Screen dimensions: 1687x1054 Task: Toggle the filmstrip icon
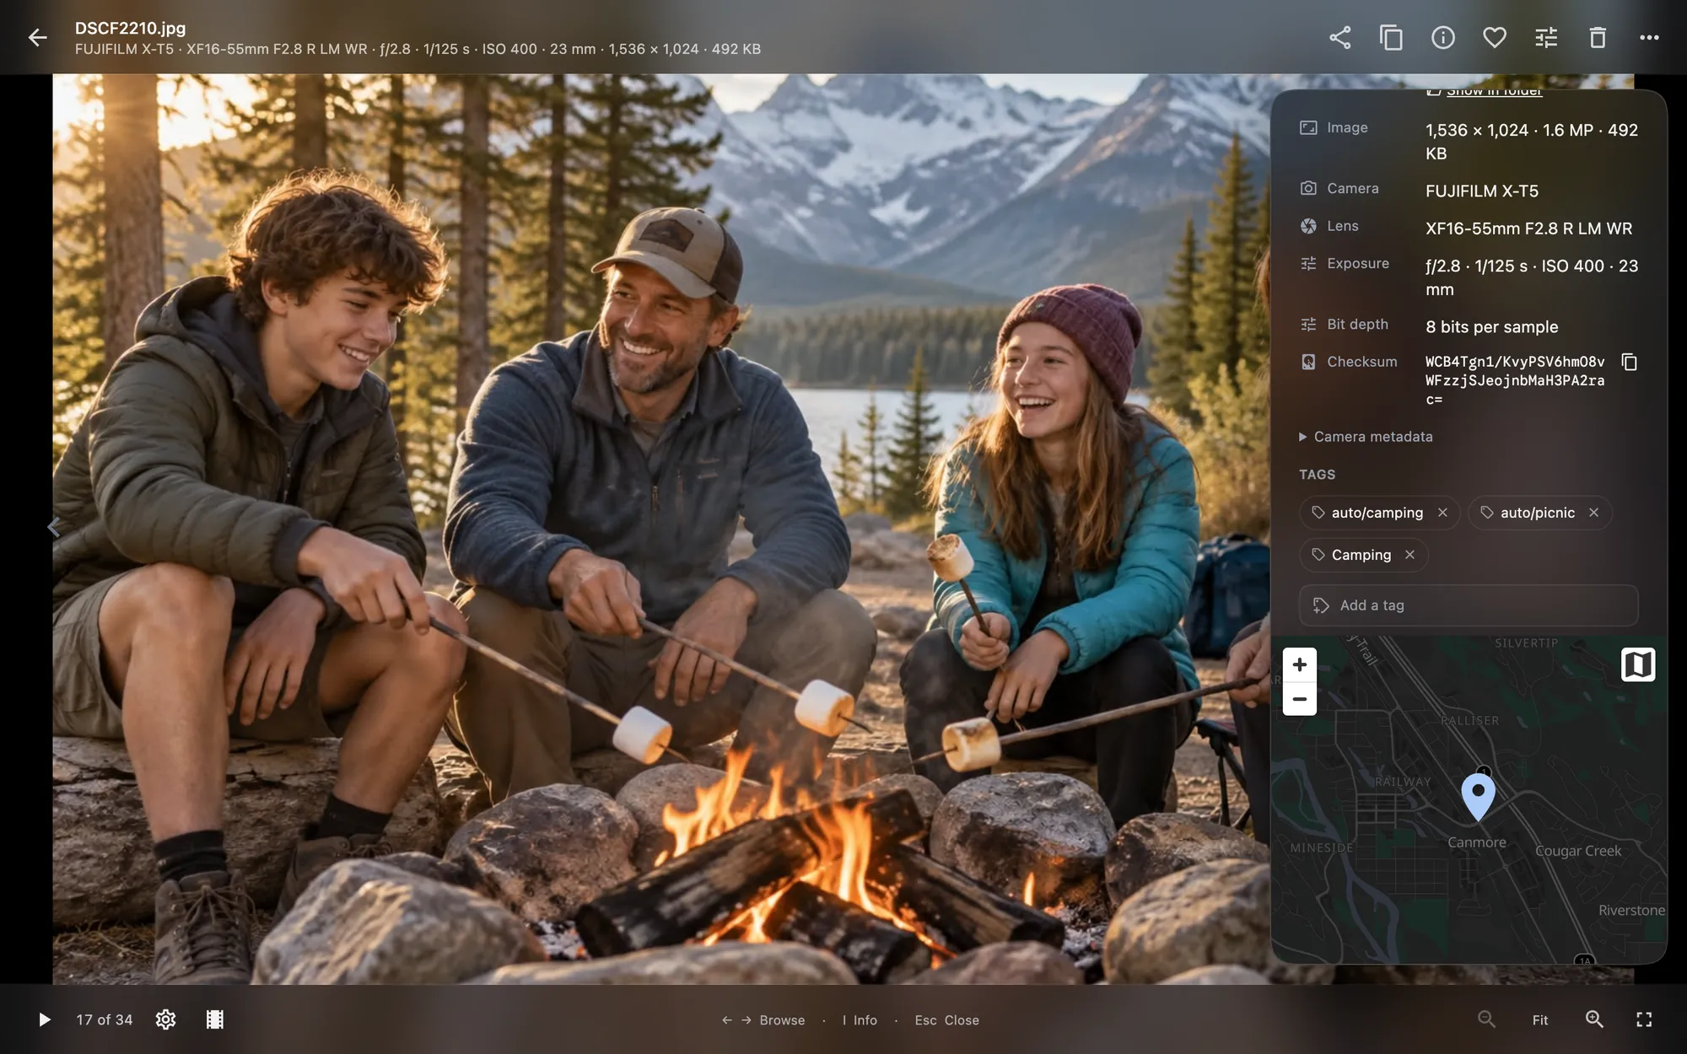click(215, 1020)
